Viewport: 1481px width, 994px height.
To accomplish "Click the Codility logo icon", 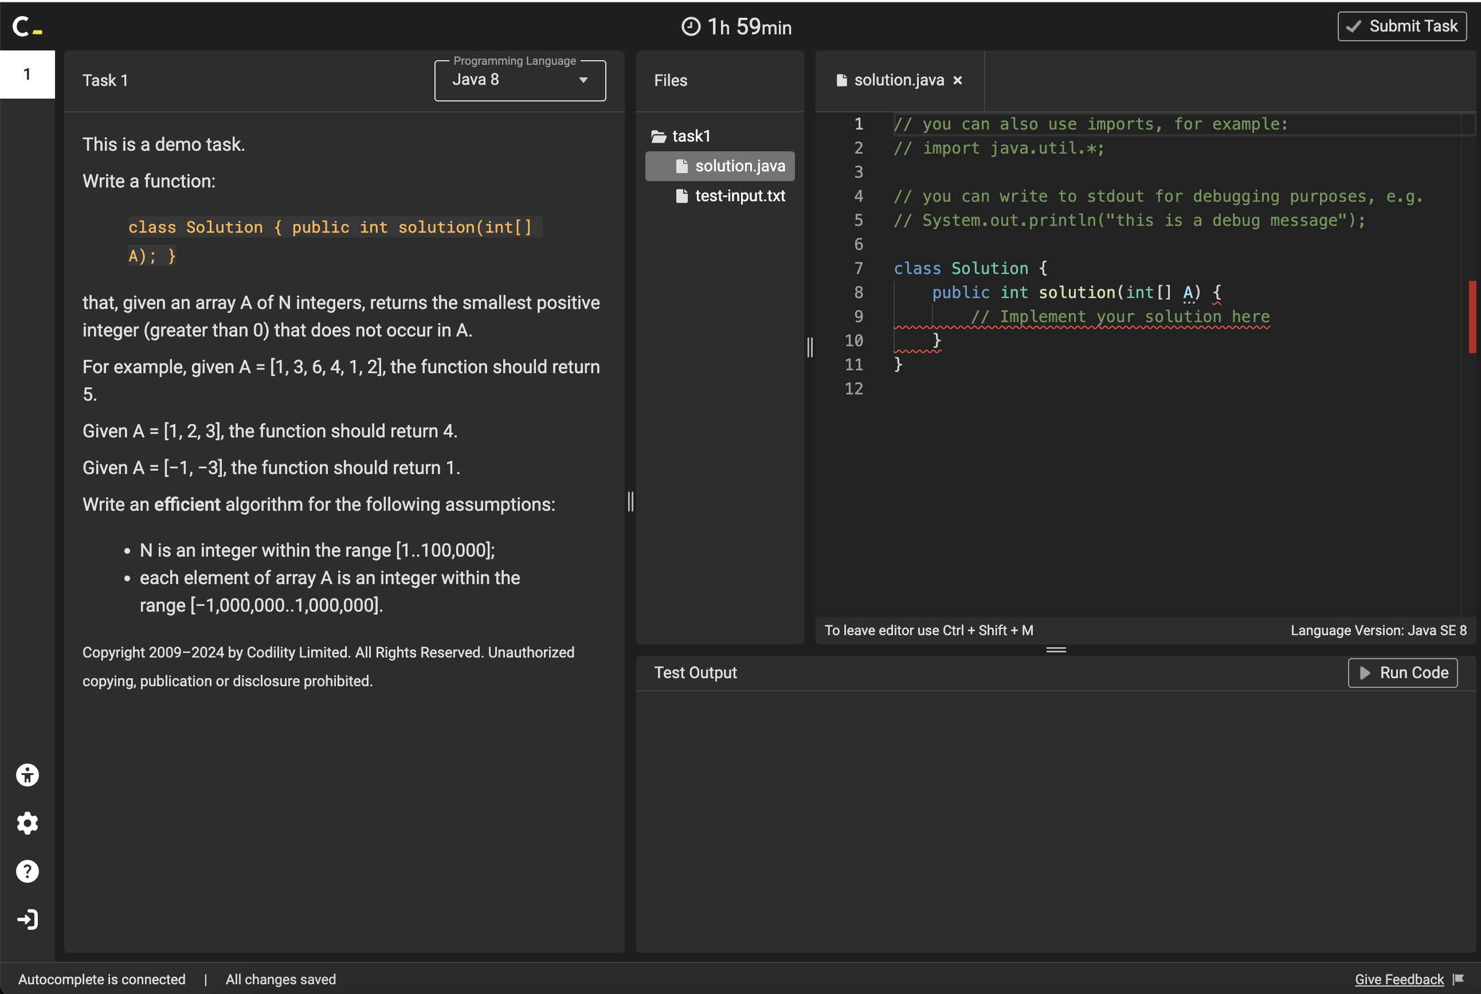I will coord(26,26).
